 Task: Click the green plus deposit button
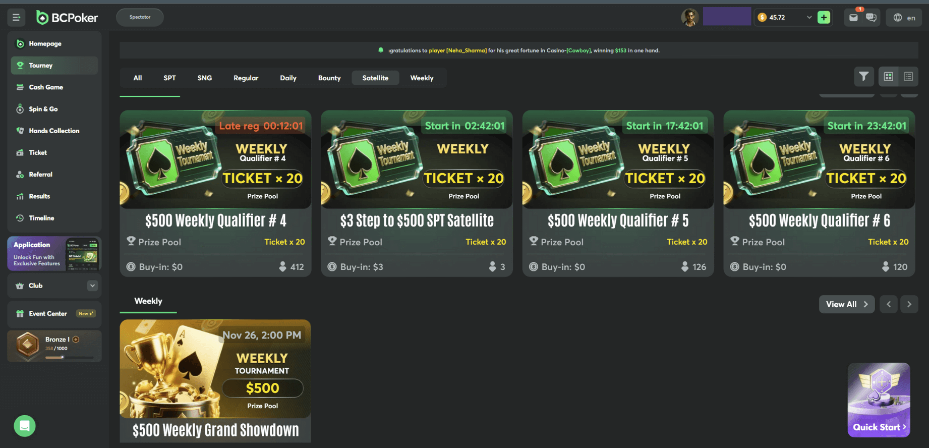coord(824,18)
